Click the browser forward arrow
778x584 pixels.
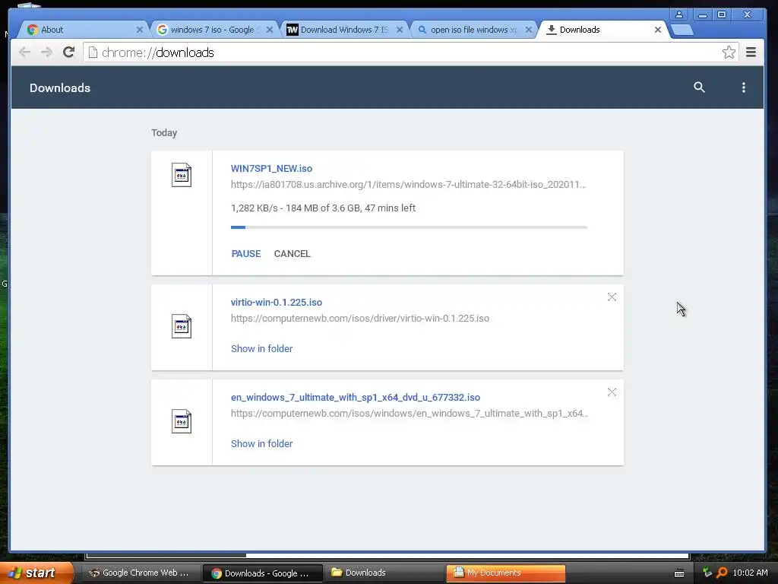pyautogui.click(x=46, y=52)
